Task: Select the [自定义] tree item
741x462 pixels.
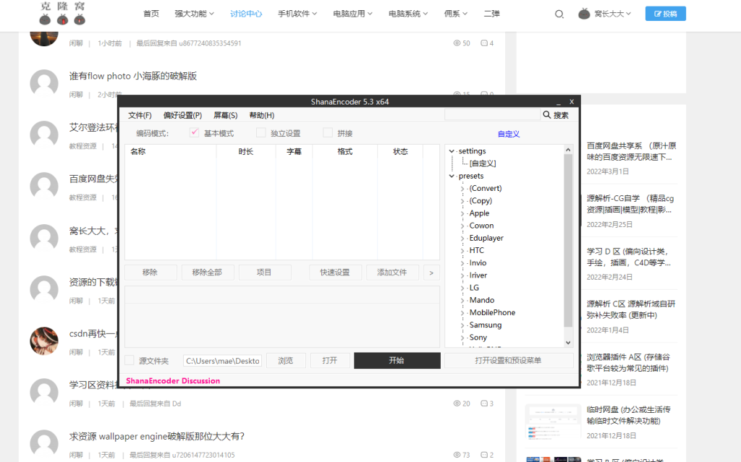Action: pyautogui.click(x=483, y=163)
